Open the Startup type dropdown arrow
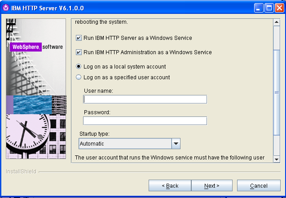286x198 pixels. point(176,144)
